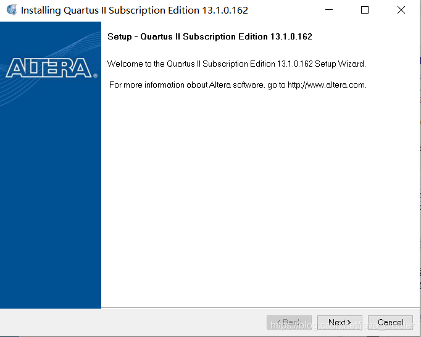Click the disabled Back button
Image resolution: width=421 pixels, height=337 pixels.
[x=289, y=322]
